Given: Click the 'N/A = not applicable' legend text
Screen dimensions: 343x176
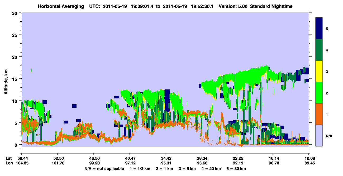Looking at the screenshot, I should click(x=104, y=169).
